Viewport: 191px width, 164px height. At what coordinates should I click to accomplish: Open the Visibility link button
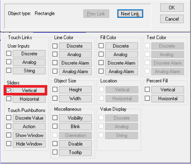tap(75, 118)
